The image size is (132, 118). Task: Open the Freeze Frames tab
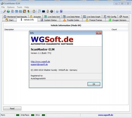94,20
